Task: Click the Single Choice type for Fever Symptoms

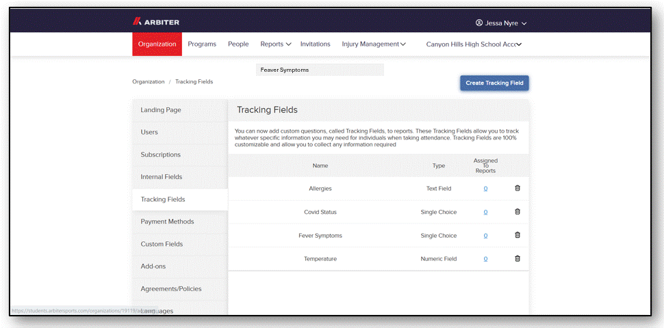Action: point(439,236)
